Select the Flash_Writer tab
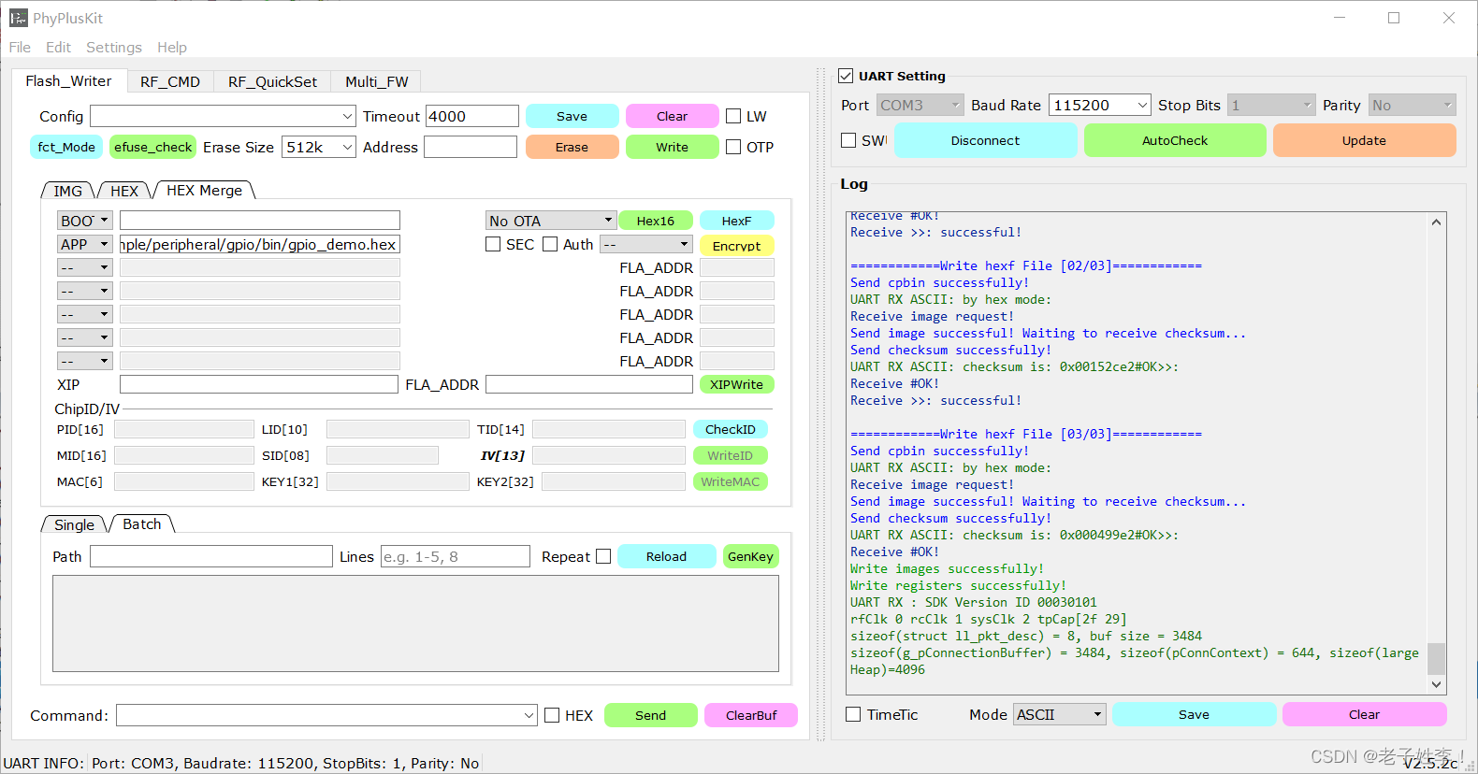 (68, 80)
